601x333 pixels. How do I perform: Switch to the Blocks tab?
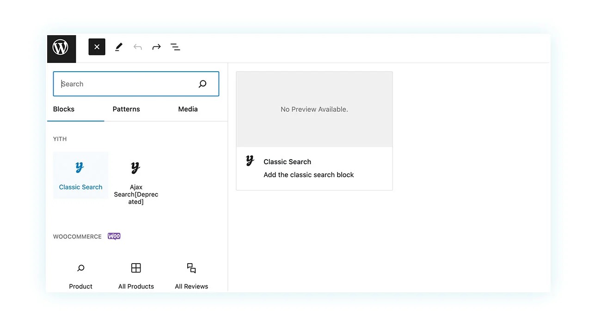pyautogui.click(x=64, y=109)
